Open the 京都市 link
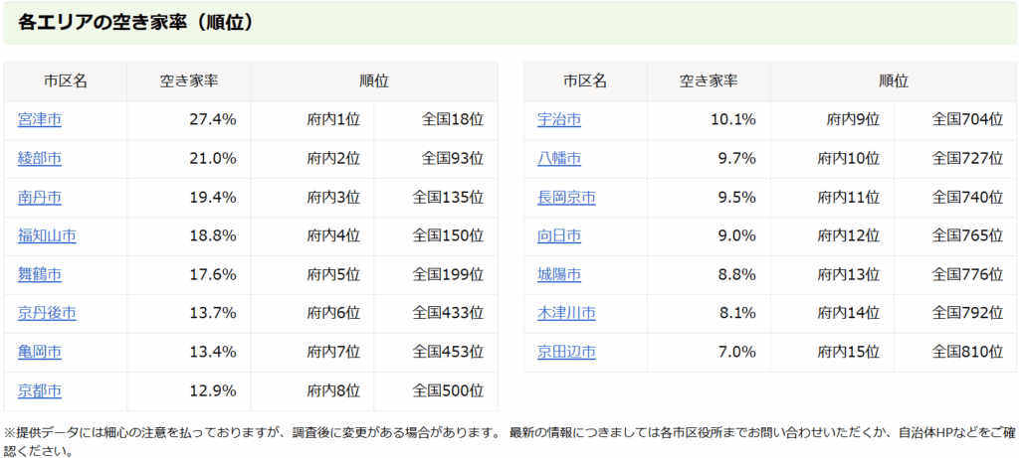Image resolution: width=1019 pixels, height=458 pixels. [x=40, y=390]
